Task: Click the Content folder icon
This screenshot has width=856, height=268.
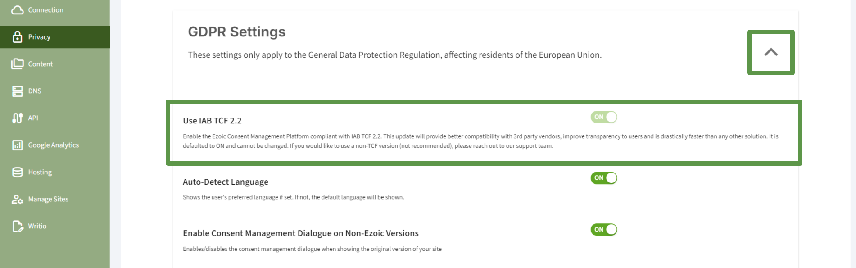Action: pyautogui.click(x=17, y=64)
